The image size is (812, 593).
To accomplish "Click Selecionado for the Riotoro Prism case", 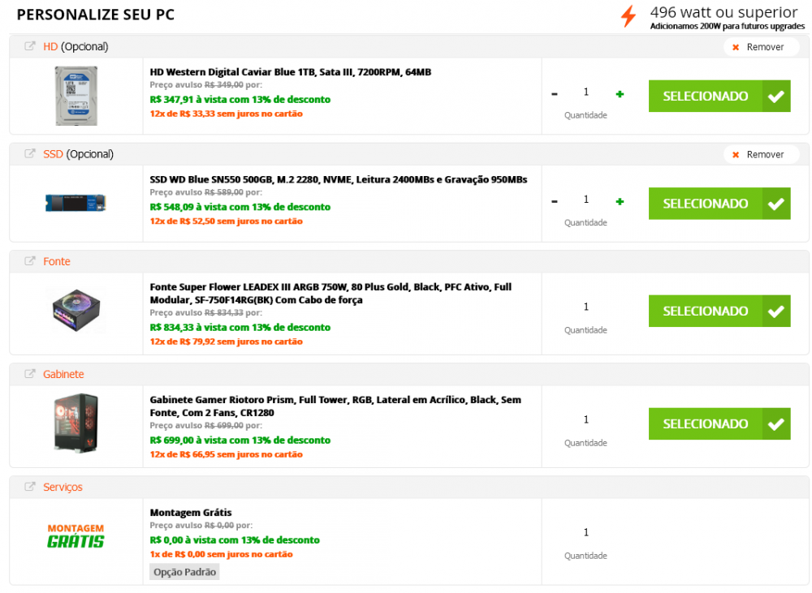I will click(719, 423).
